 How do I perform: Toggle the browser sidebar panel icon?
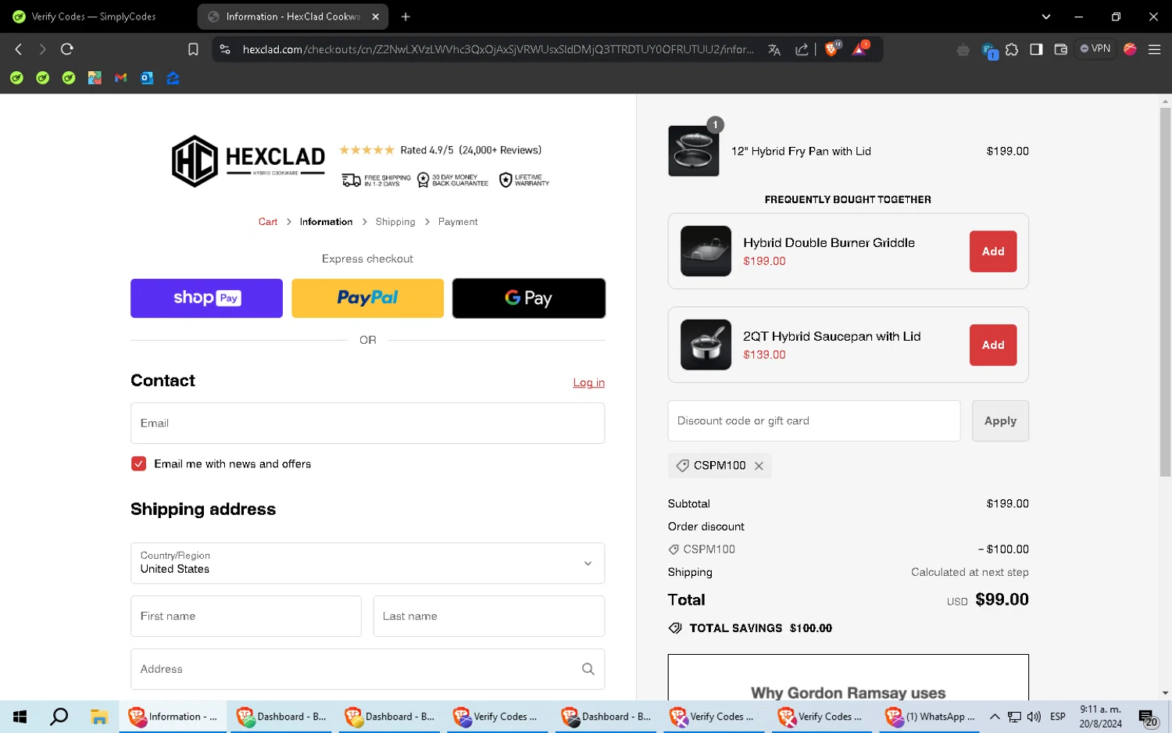pyautogui.click(x=1036, y=49)
